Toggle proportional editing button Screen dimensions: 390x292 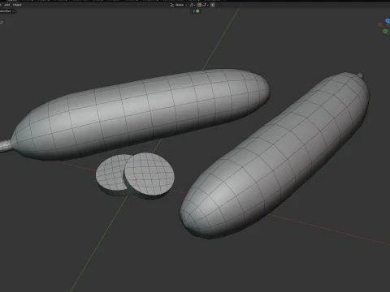[x=213, y=5]
